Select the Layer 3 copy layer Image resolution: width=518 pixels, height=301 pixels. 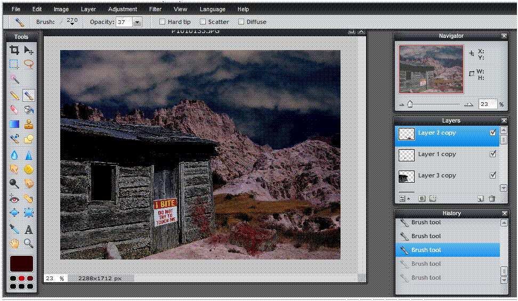[437, 175]
